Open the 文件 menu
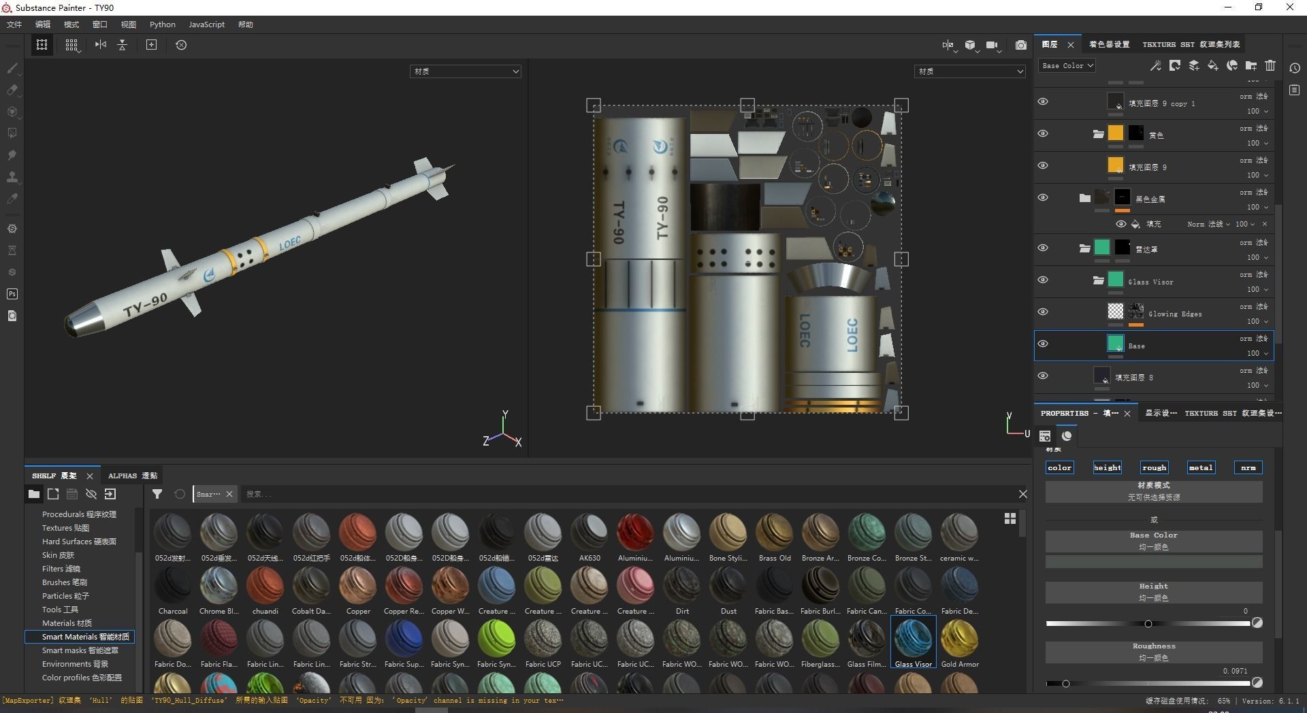The image size is (1307, 713). coord(14,24)
